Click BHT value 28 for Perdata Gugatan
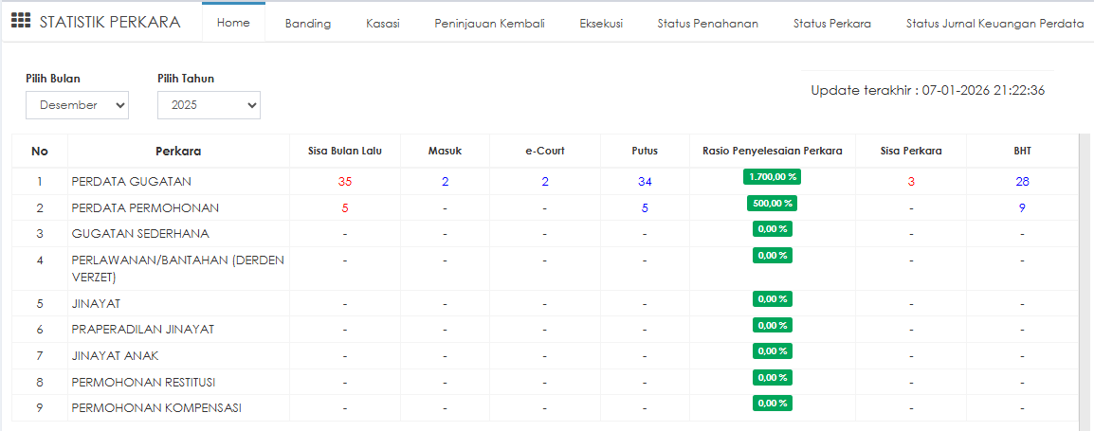Screen dimensions: 1094x431 coord(1022,181)
